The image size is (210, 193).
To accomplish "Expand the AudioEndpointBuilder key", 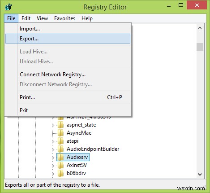I will 53,149.
